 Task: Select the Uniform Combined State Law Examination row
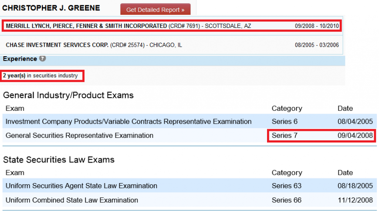tap(189, 200)
